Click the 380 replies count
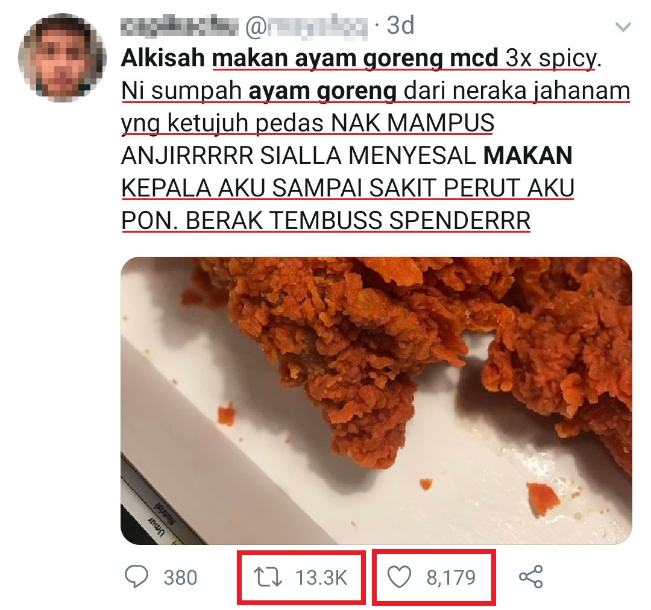This screenshot has height=610, width=651. [x=180, y=577]
